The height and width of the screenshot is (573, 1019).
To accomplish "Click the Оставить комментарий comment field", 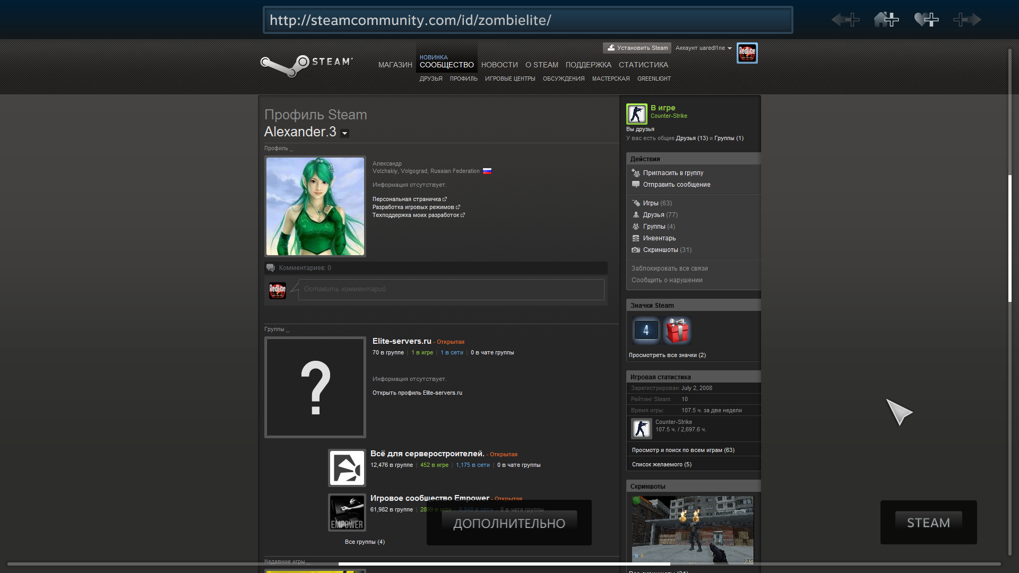I will 451,290.
